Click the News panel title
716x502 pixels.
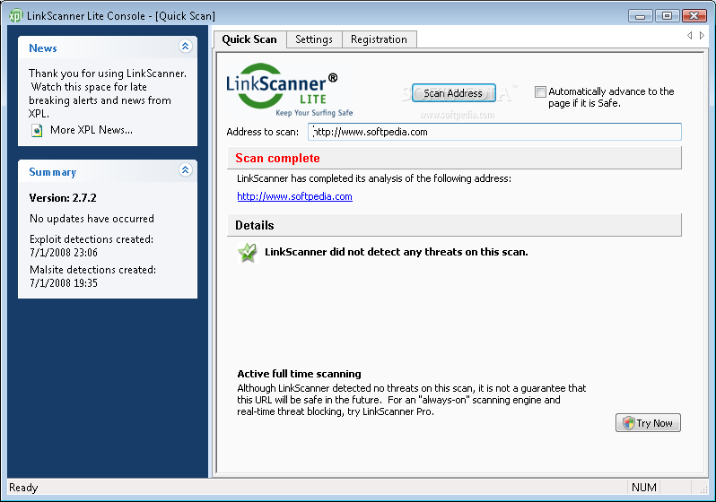coord(43,48)
